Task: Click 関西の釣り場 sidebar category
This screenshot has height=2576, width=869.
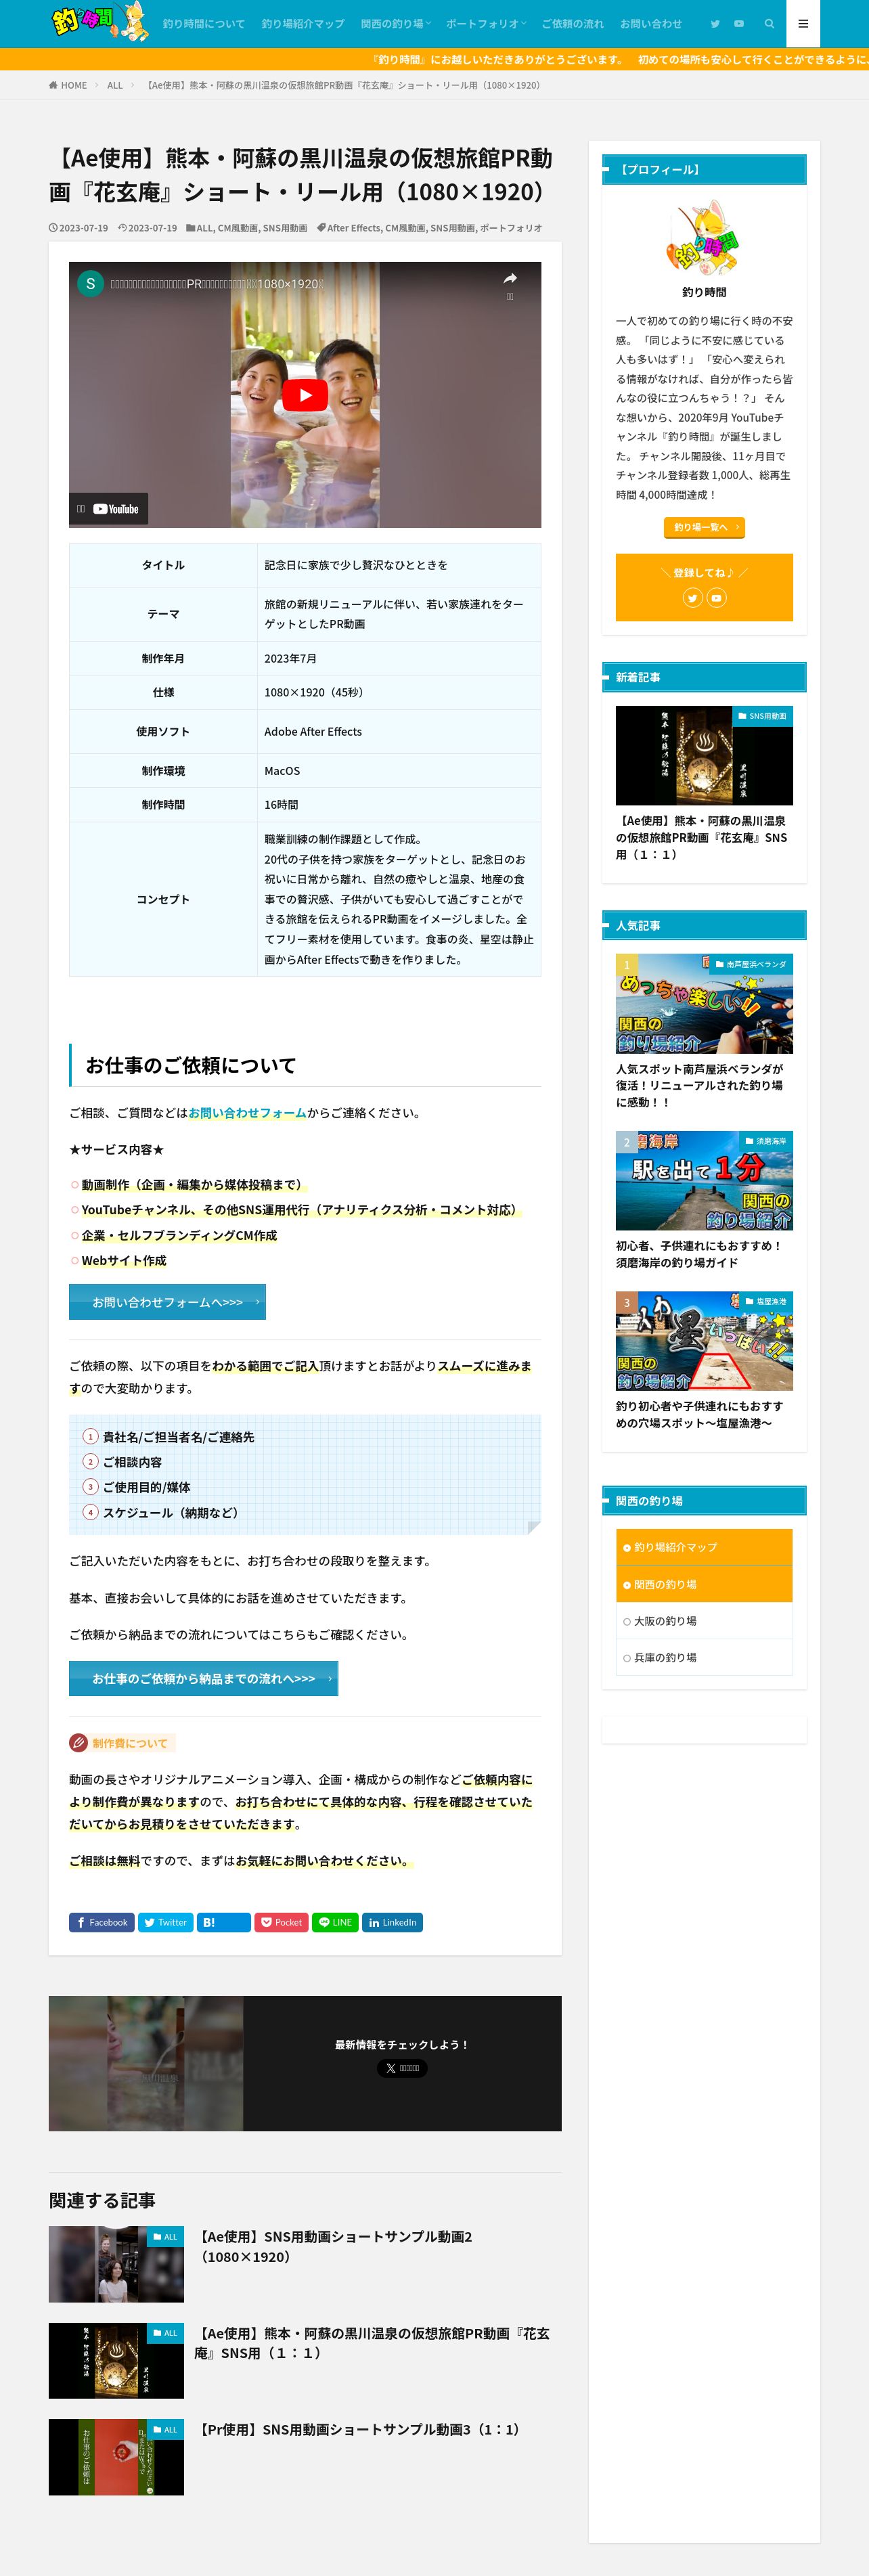Action: click(x=704, y=1584)
